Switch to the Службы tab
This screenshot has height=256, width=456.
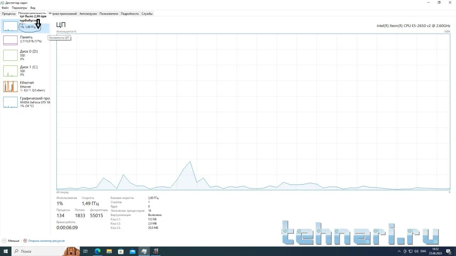click(147, 14)
